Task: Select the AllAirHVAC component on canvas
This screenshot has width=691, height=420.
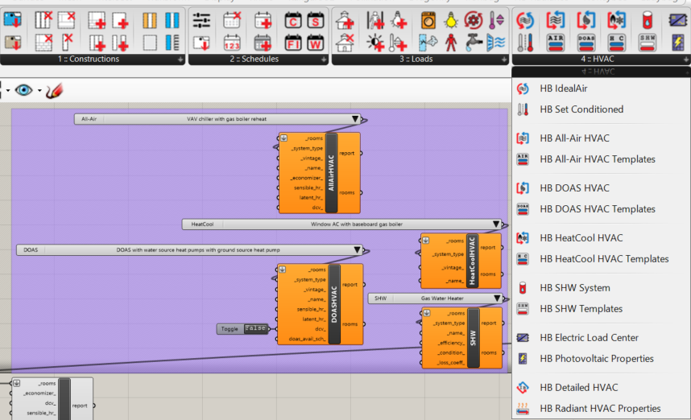Action: pos(331,173)
